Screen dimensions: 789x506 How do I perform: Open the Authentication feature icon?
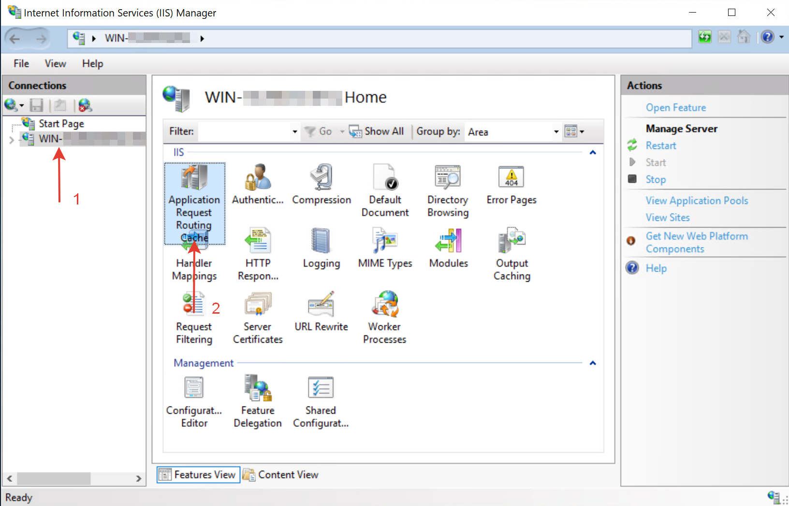pos(258,184)
